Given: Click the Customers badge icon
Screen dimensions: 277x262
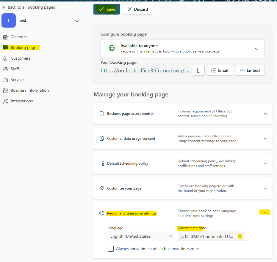Looking at the screenshot, I should coord(5,58).
